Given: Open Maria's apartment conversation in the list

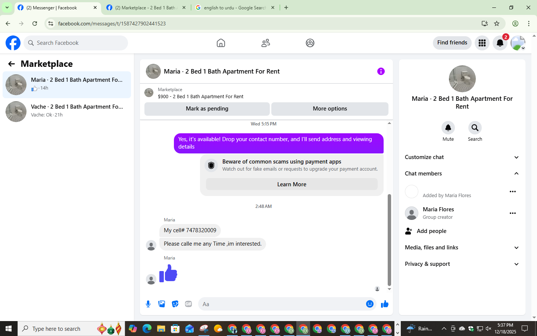Looking at the screenshot, I should [67, 85].
